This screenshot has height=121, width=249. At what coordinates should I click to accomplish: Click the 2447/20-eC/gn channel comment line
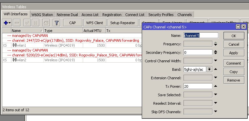click(x=73, y=40)
